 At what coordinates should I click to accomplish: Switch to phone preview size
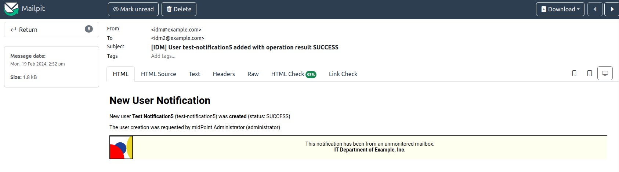(x=574, y=73)
